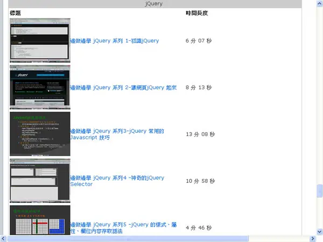Screen dimensions: 323x242
Task: Click the jQuery section header bar
Action: click(155, 4)
